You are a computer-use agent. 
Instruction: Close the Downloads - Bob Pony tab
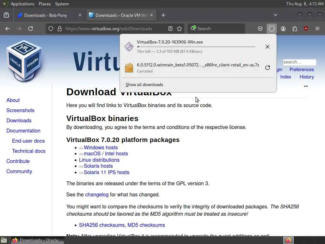[80, 15]
